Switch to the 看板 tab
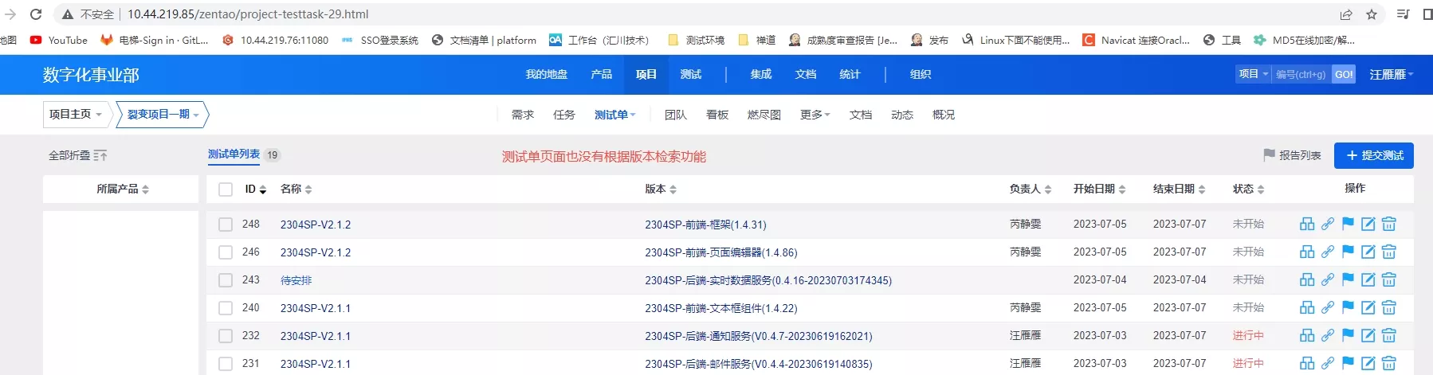 point(717,115)
